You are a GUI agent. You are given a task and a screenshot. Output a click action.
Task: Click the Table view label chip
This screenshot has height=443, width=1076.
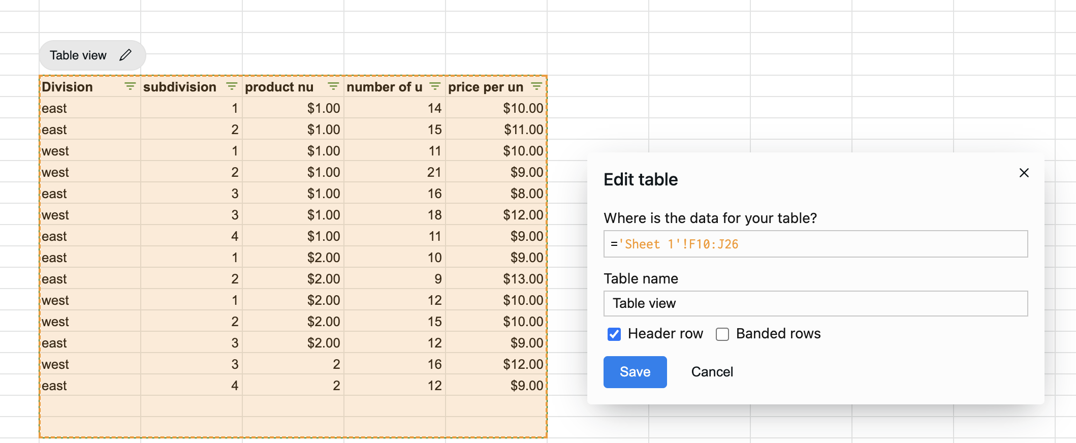pyautogui.click(x=78, y=55)
